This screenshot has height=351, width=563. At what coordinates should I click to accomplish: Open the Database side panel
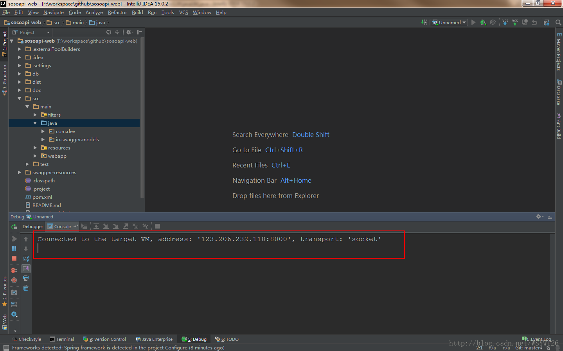click(x=559, y=92)
